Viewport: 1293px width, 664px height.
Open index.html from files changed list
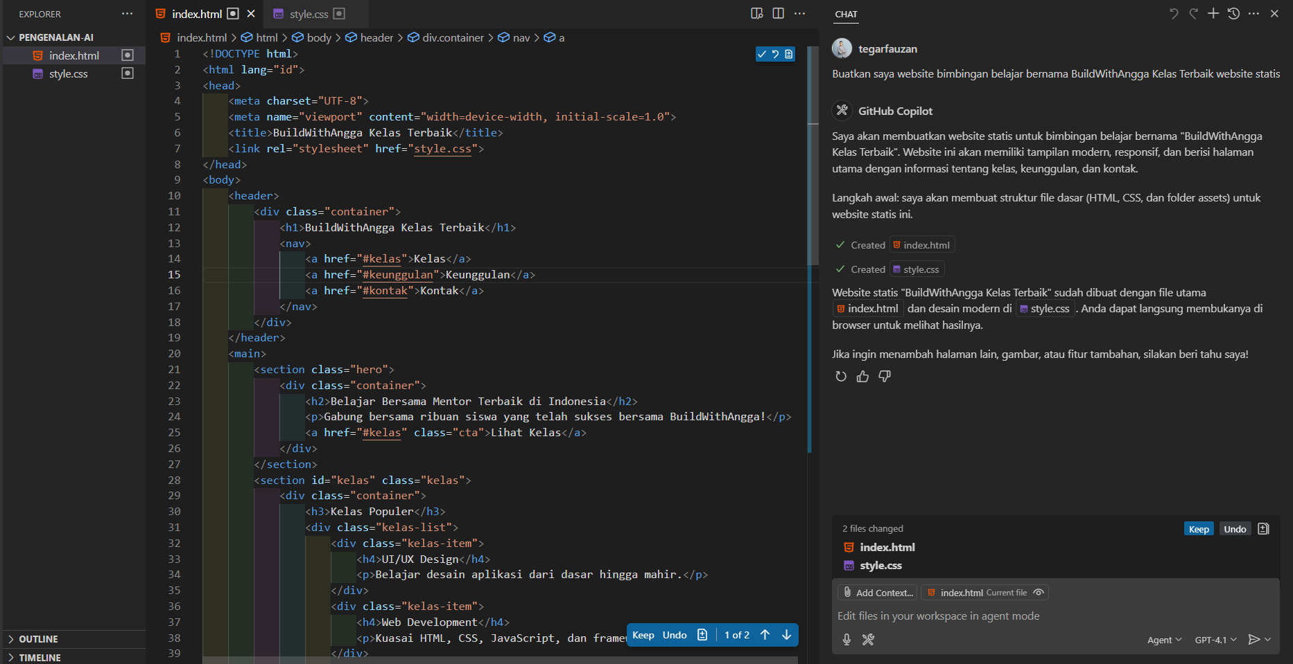point(887,547)
